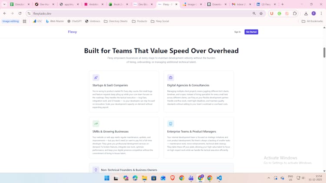The image size is (326, 183).
Task: Open Visual Studio Code from the taskbar
Action: [219, 178]
